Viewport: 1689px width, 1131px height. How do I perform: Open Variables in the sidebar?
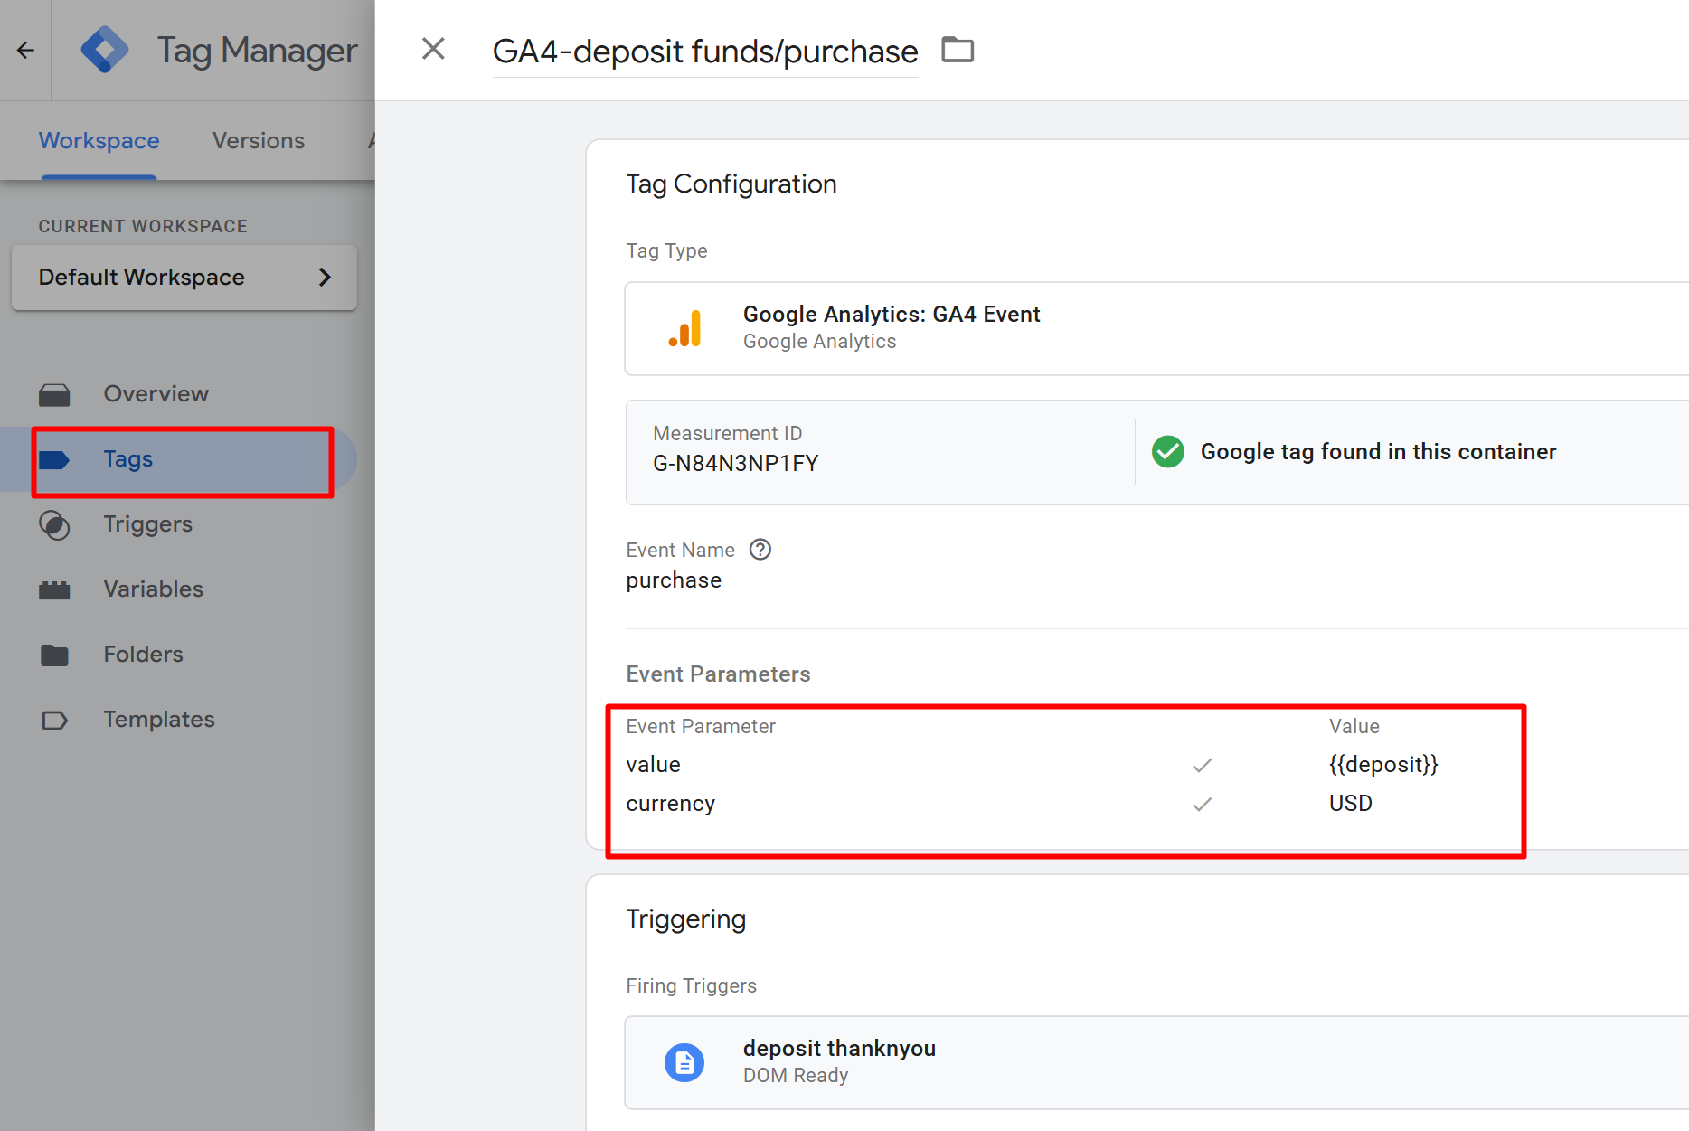coord(153,589)
